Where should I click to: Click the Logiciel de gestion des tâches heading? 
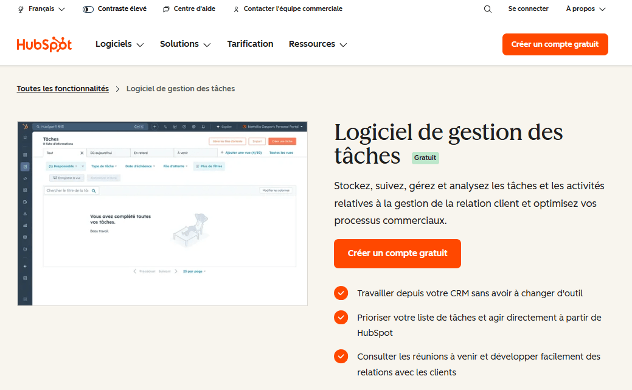click(x=448, y=144)
